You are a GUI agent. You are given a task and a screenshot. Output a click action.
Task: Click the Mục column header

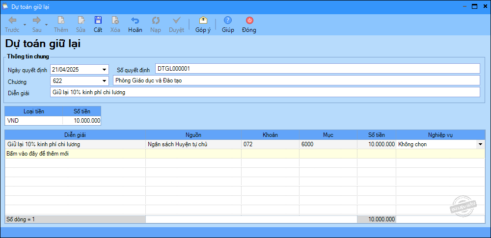pyautogui.click(x=328, y=135)
